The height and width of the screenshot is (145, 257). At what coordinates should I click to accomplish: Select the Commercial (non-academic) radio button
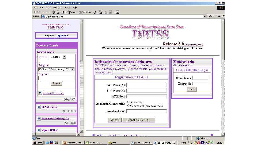click(x=128, y=106)
